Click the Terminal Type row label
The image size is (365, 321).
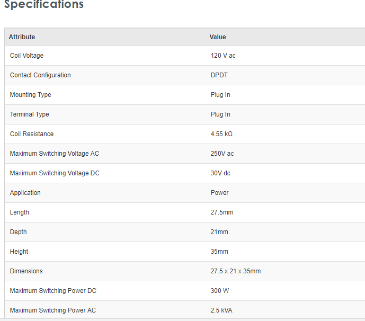click(x=30, y=114)
